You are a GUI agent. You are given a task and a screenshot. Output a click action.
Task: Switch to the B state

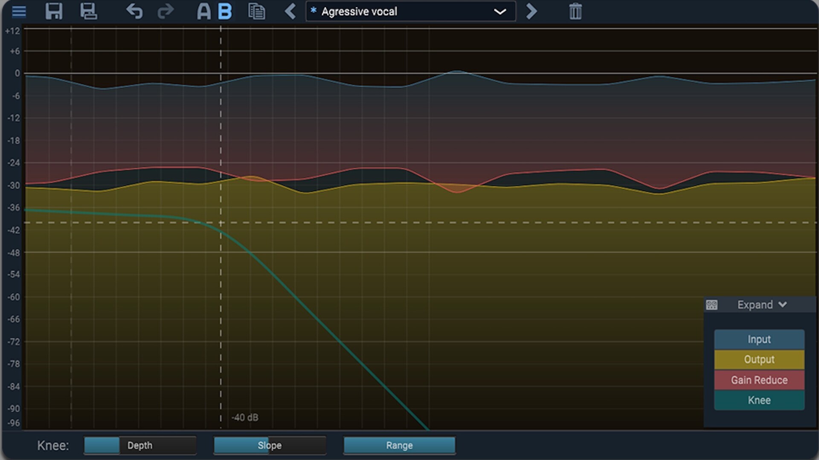[x=225, y=11]
